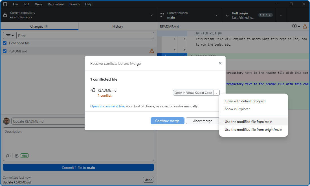Toggle the '1 changed file' checkbox
The height and width of the screenshot is (186, 310).
pos(5,43)
